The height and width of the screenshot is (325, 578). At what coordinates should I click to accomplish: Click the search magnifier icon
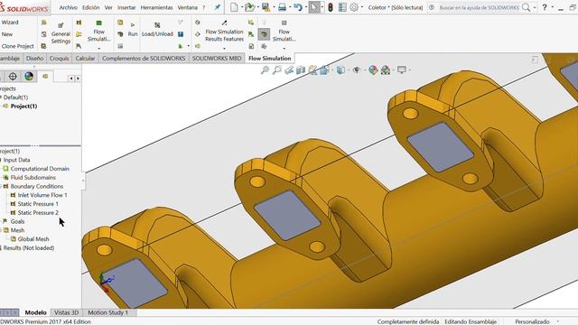[x=526, y=7]
